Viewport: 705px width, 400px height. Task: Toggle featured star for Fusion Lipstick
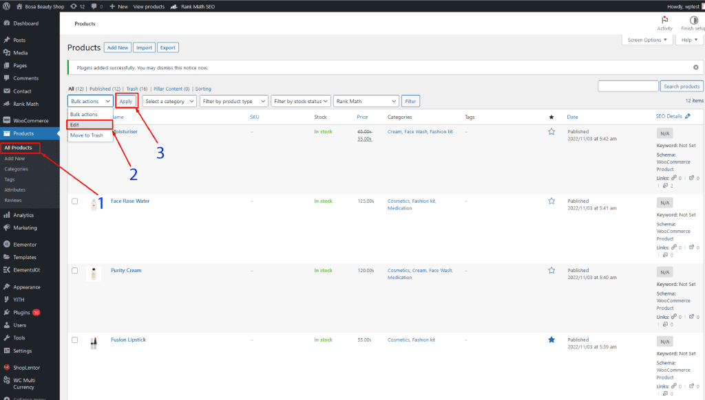pos(551,340)
